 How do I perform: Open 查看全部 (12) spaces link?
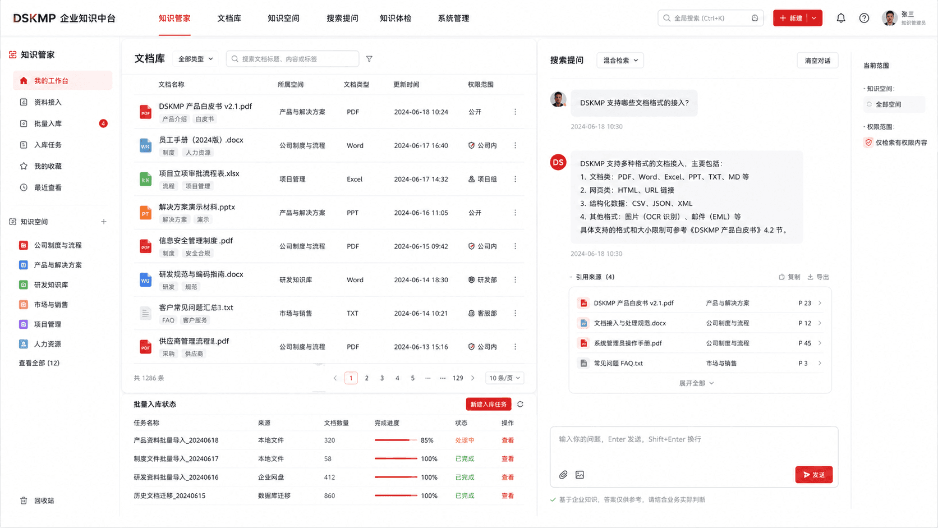[x=39, y=363]
